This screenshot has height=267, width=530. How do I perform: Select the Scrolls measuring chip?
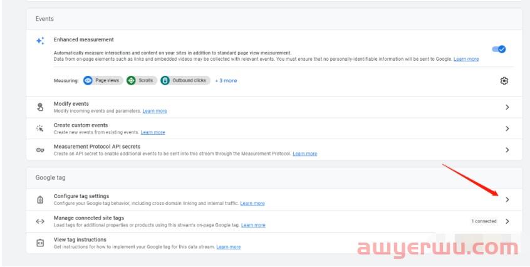click(x=140, y=81)
